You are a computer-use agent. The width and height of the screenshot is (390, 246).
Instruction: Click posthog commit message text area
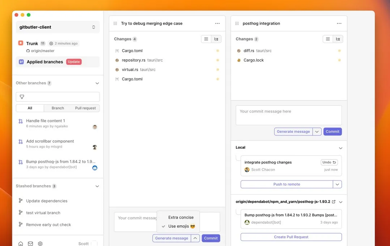289,115
